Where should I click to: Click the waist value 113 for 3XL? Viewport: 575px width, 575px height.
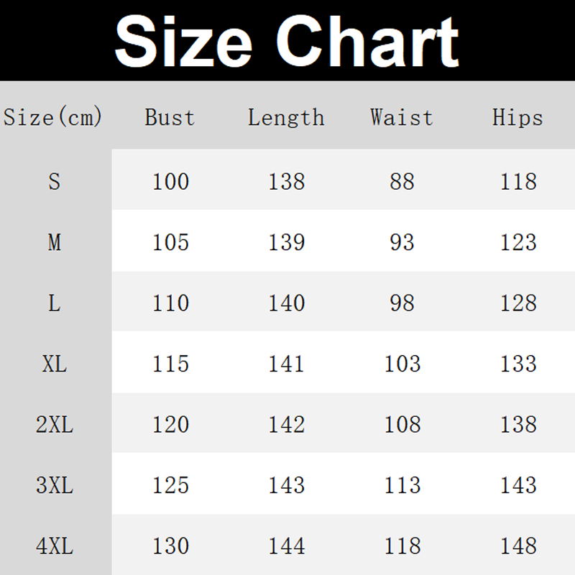coord(402,485)
